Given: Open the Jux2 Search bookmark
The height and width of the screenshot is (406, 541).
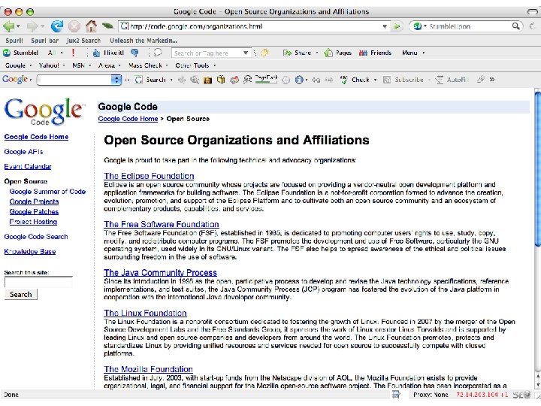Looking at the screenshot, I should (83, 41).
